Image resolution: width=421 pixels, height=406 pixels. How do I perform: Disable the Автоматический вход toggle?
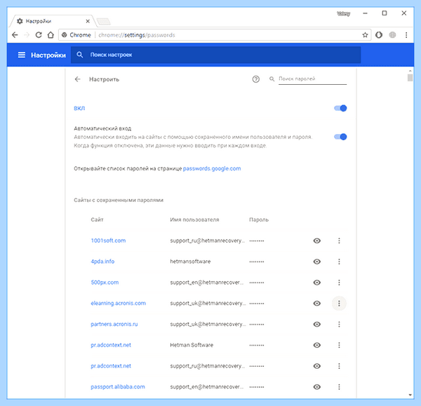click(340, 137)
